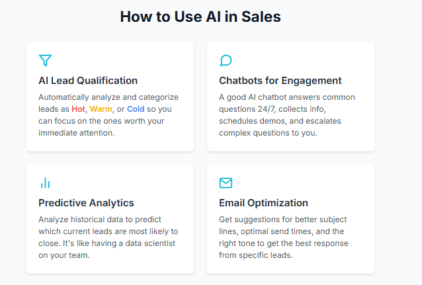Viewport: 422px width, 285px height.
Task: Click the orange "Warm" lead label
Action: [101, 109]
